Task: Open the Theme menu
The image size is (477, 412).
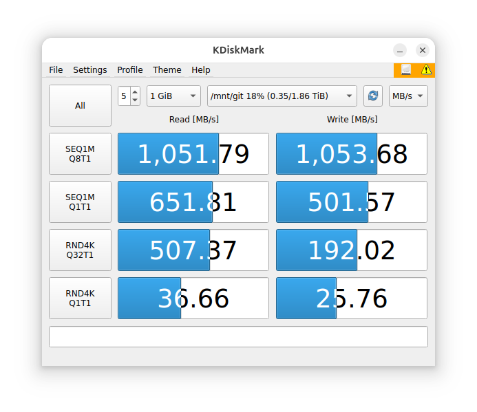Action: (x=167, y=70)
